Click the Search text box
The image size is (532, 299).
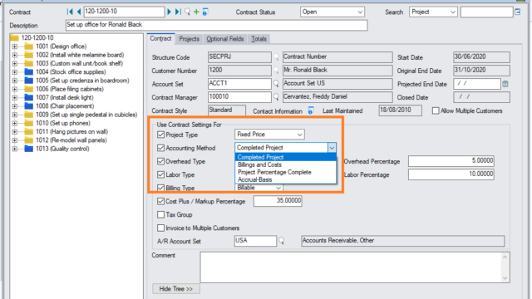pos(486,12)
